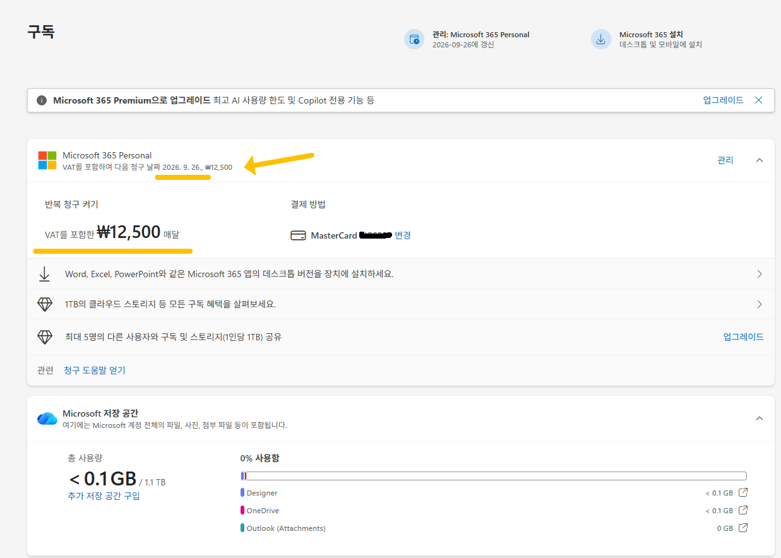
Task: Open 청구 도움말 얻기 link
Action: [x=95, y=371]
